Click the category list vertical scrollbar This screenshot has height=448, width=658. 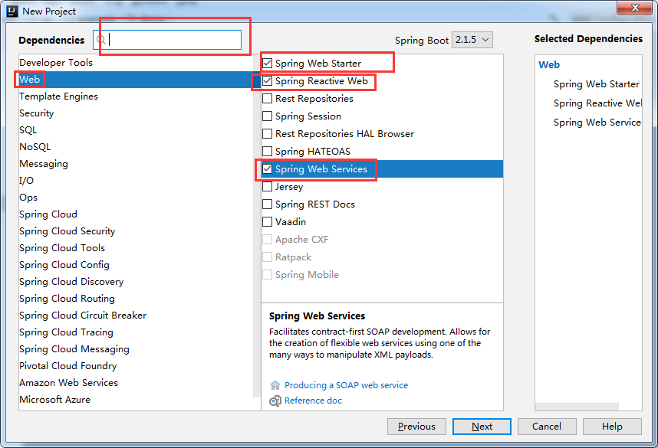pos(256,225)
